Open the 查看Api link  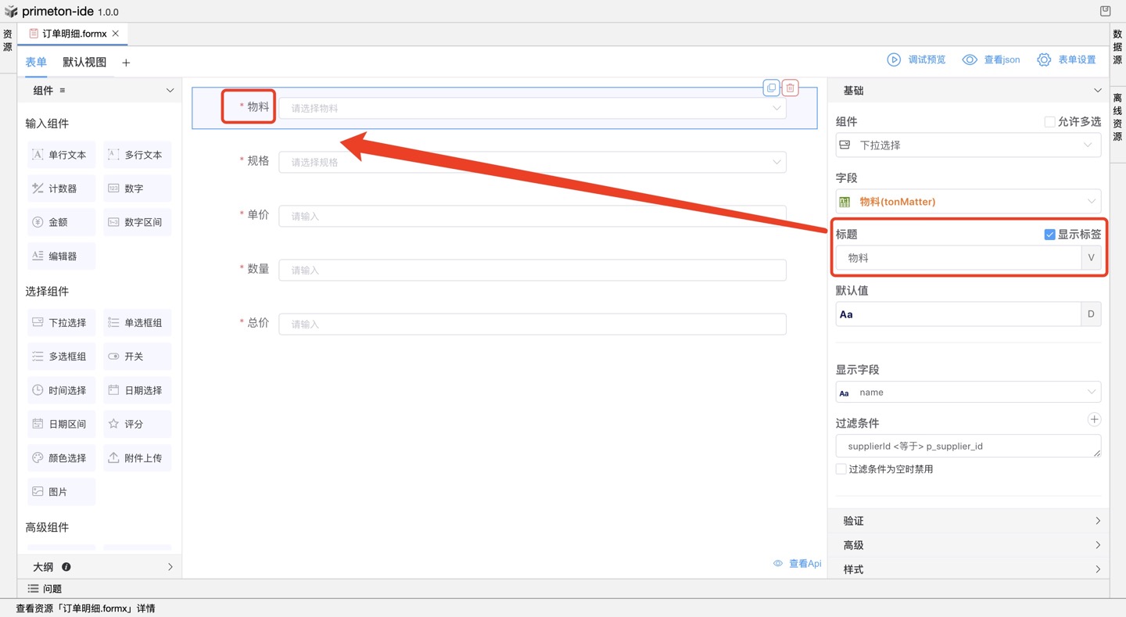798,564
